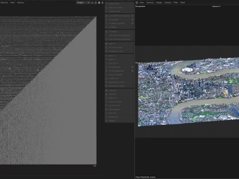The height and width of the screenshot is (179, 239).
Task: Open the viewport hamburger menu icon
Action: point(137,2)
